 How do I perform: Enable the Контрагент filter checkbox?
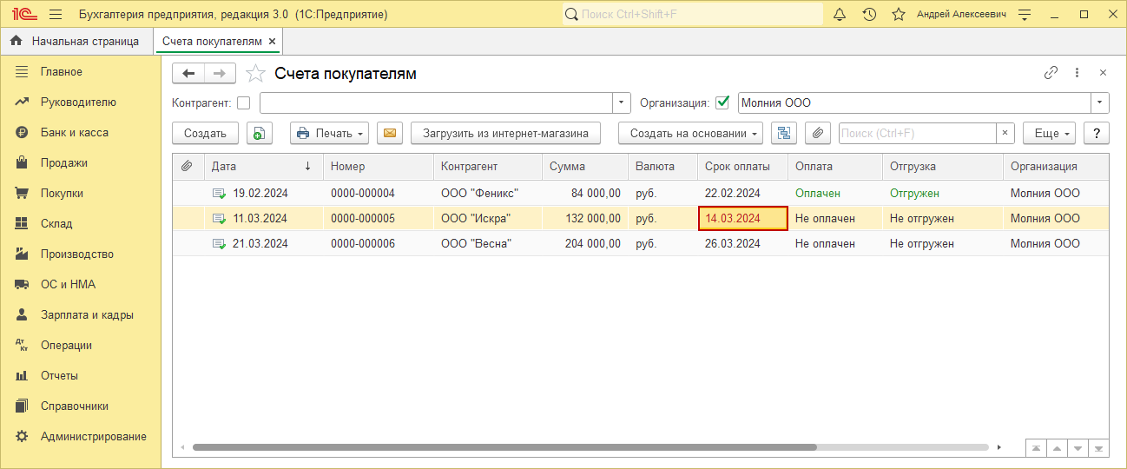tap(243, 102)
